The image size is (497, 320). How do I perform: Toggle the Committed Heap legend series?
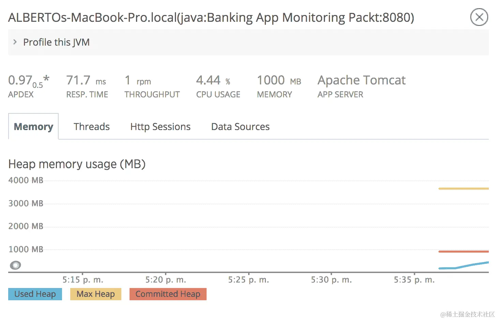[x=168, y=294]
